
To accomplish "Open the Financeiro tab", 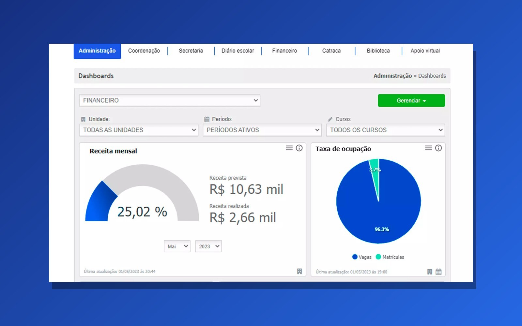I will (x=284, y=51).
